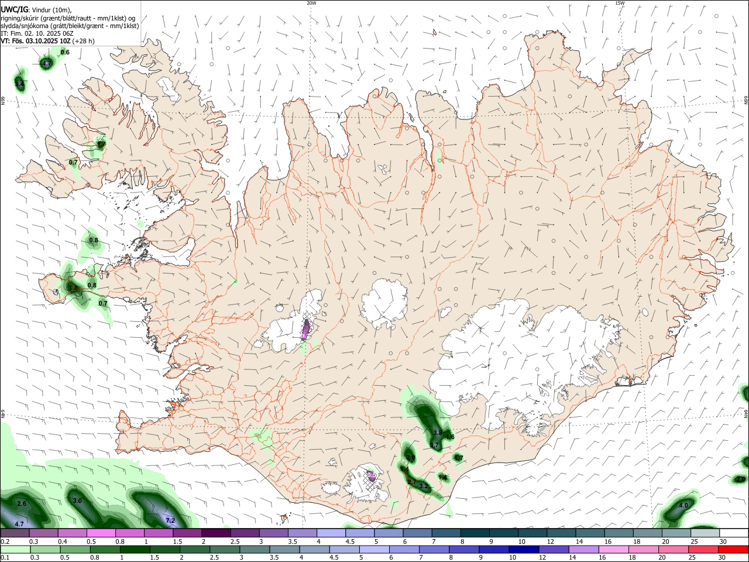Select bottom legend swatch between 5 and 6
The image size is (749, 562).
click(x=373, y=549)
